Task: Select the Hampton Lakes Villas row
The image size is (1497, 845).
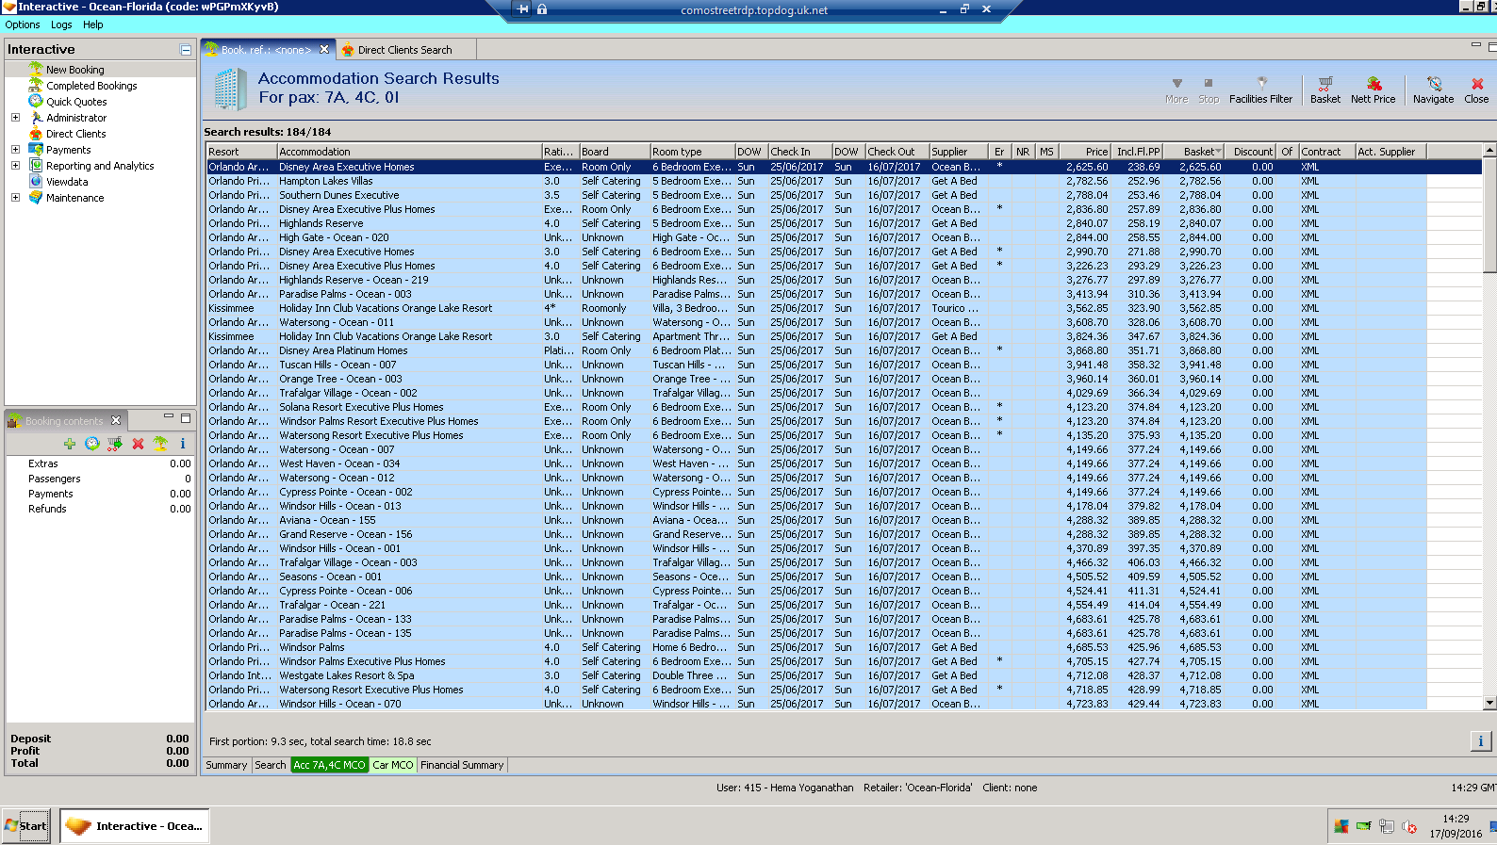Action: click(844, 181)
